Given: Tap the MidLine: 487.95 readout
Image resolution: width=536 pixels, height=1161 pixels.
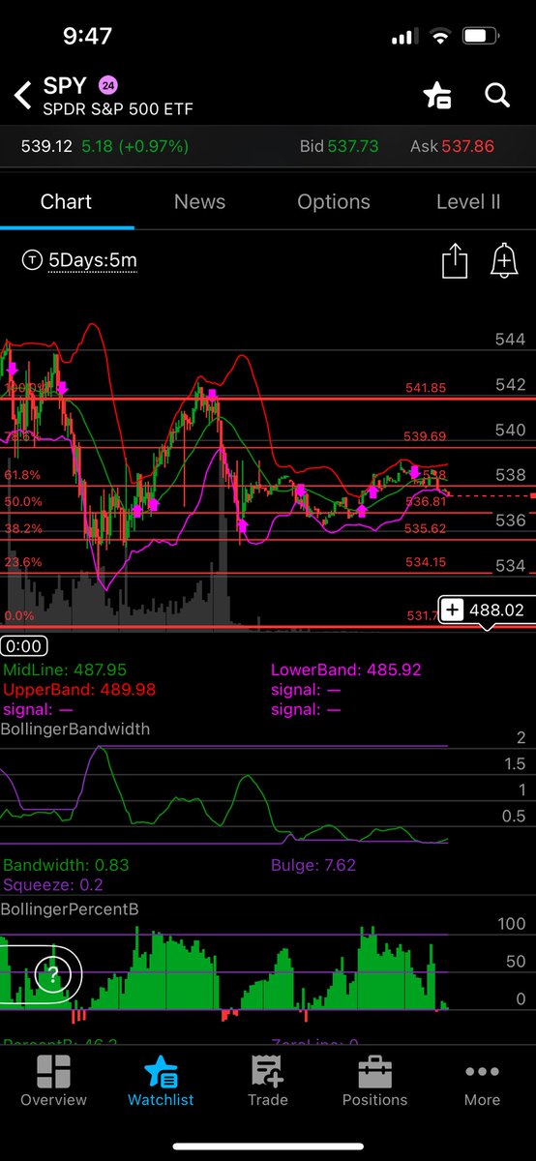Looking at the screenshot, I should coord(65,670).
